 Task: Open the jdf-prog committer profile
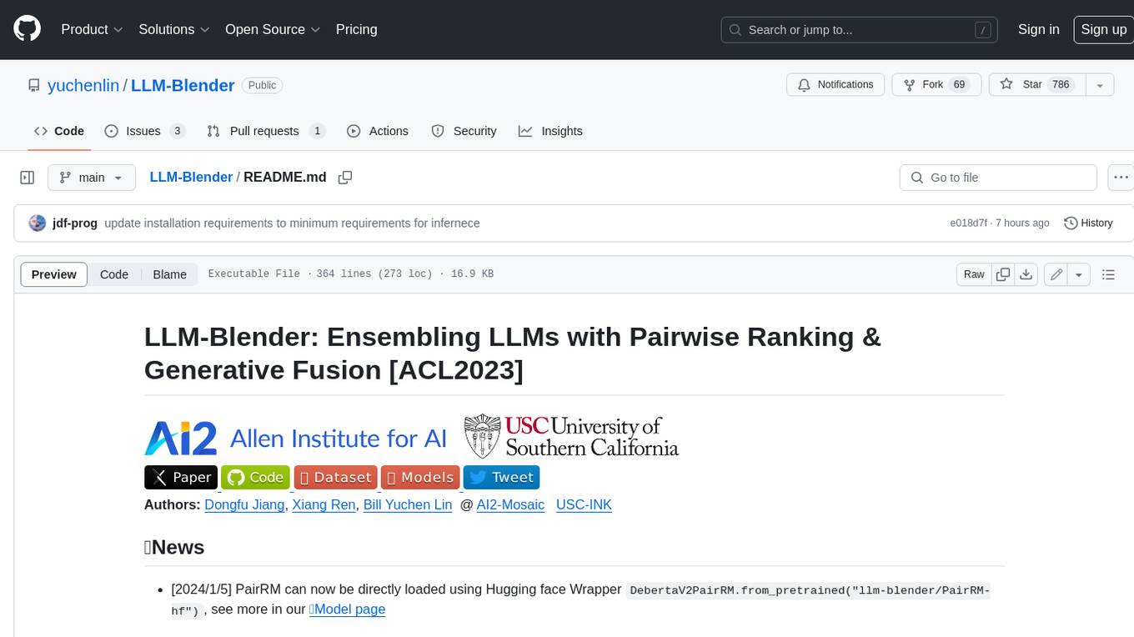pyautogui.click(x=75, y=223)
